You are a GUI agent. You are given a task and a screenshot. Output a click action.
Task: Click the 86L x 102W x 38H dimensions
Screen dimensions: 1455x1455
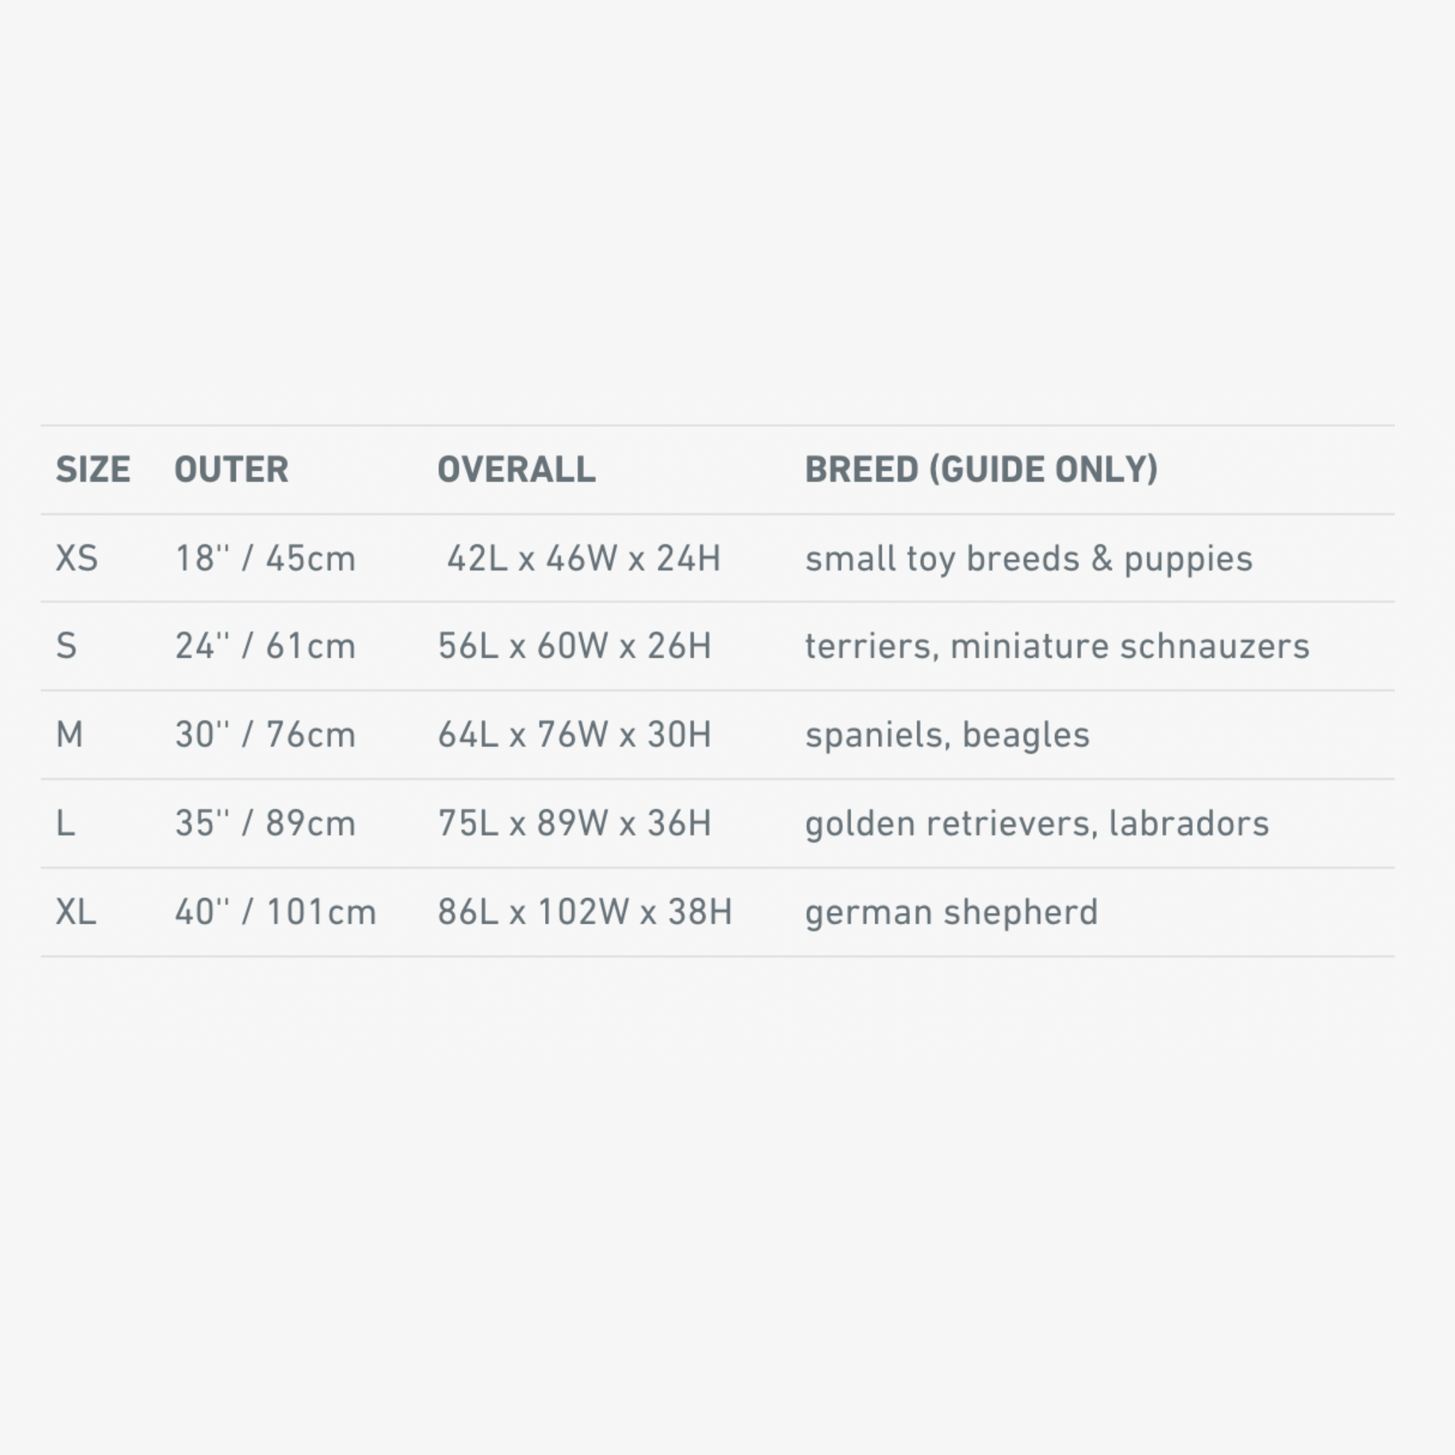coord(585,912)
